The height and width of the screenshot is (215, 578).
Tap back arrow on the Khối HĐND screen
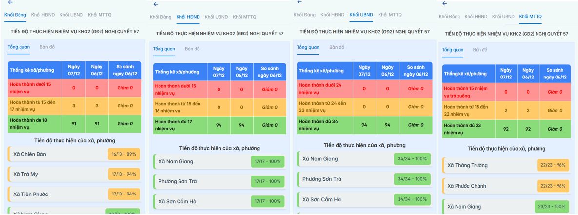(156, 4)
